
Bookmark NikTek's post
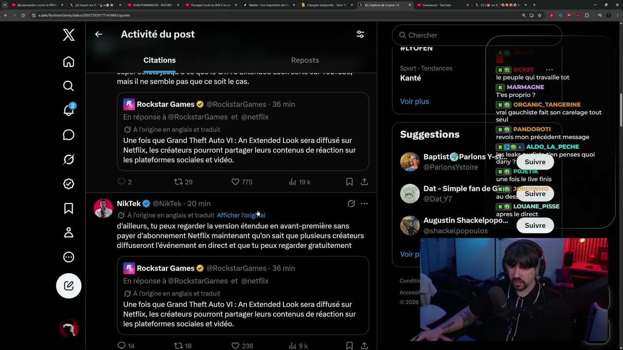click(x=349, y=346)
